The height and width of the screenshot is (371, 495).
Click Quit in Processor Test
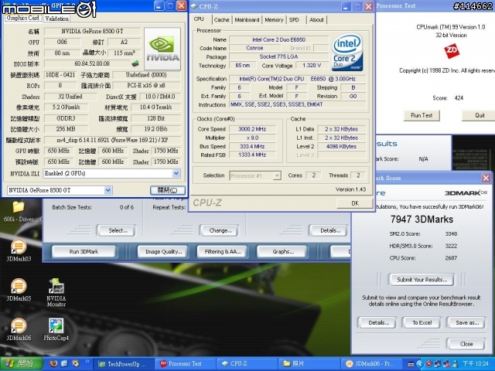tap(480, 115)
